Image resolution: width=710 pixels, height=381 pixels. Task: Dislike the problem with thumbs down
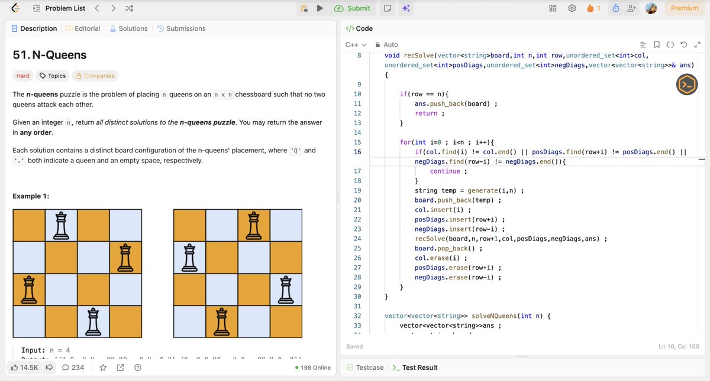click(49, 367)
